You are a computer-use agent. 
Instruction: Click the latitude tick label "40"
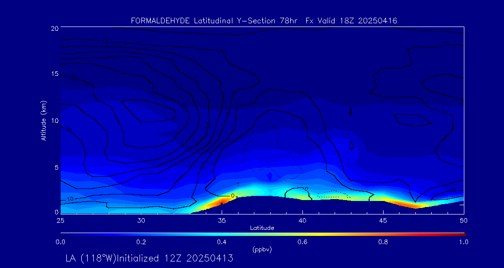point(302,220)
